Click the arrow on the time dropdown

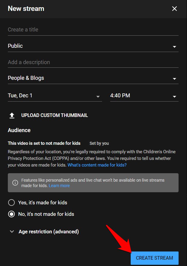click(x=174, y=97)
